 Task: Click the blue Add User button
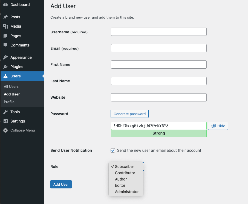pos(61,184)
